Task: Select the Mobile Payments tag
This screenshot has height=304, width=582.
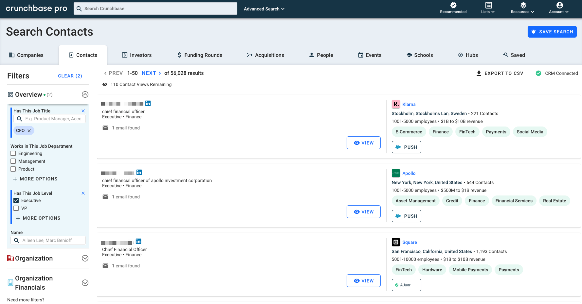Action: pyautogui.click(x=470, y=270)
